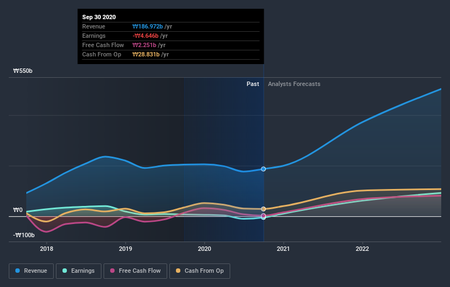Image resolution: width=450 pixels, height=287 pixels.
Task: Click the 2021 x-axis label
Action: [283, 249]
